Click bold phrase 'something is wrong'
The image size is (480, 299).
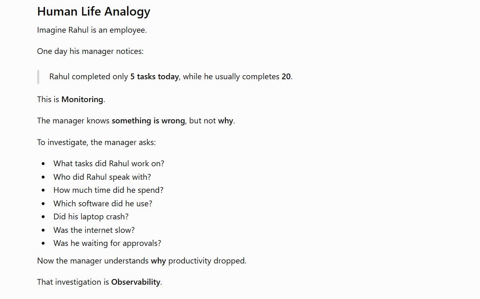148,121
